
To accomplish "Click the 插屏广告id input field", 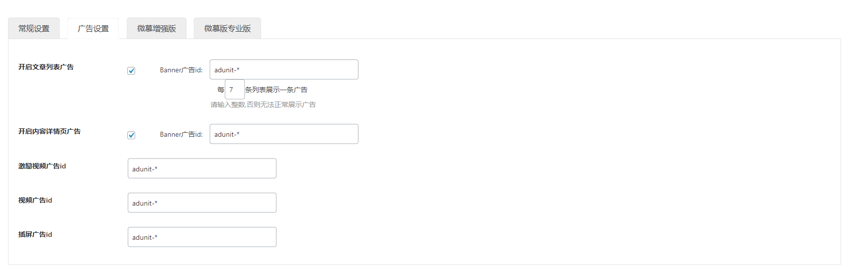I will tap(202, 237).
